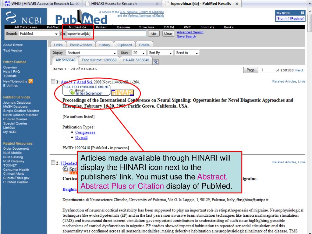Open Genome in the database bar
This screenshot has height=234, width=312.
point(123,27)
